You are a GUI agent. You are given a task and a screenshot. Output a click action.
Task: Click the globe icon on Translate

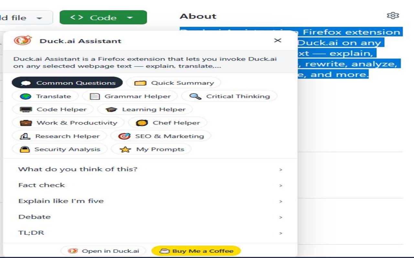point(26,96)
